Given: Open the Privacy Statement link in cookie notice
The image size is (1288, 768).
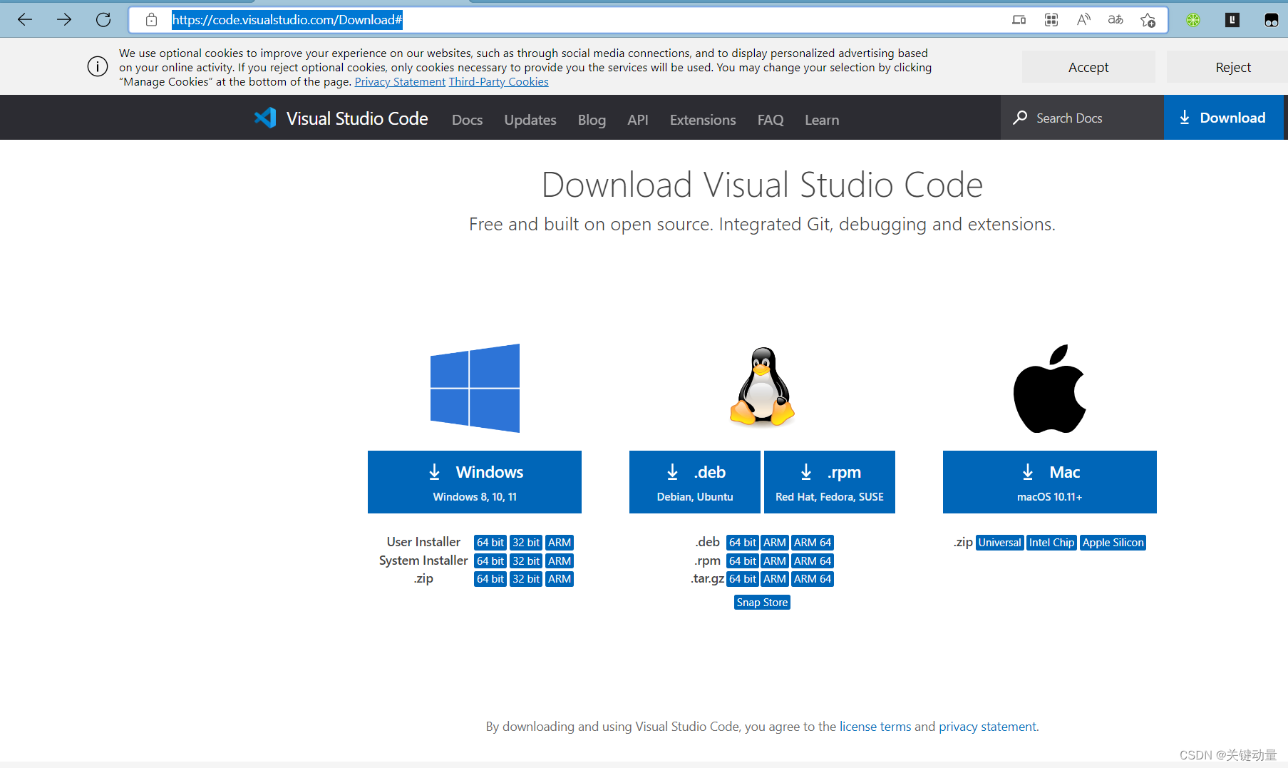Looking at the screenshot, I should [x=400, y=82].
